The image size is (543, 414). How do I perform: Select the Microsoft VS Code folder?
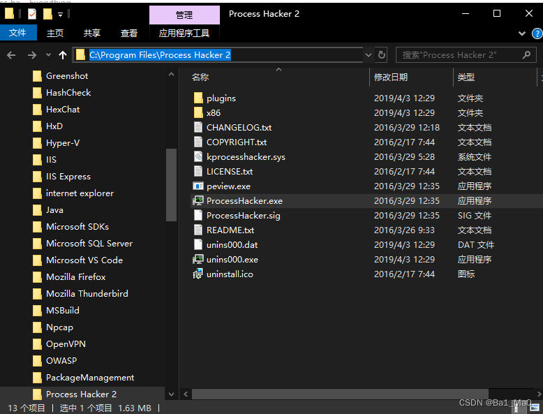click(84, 260)
